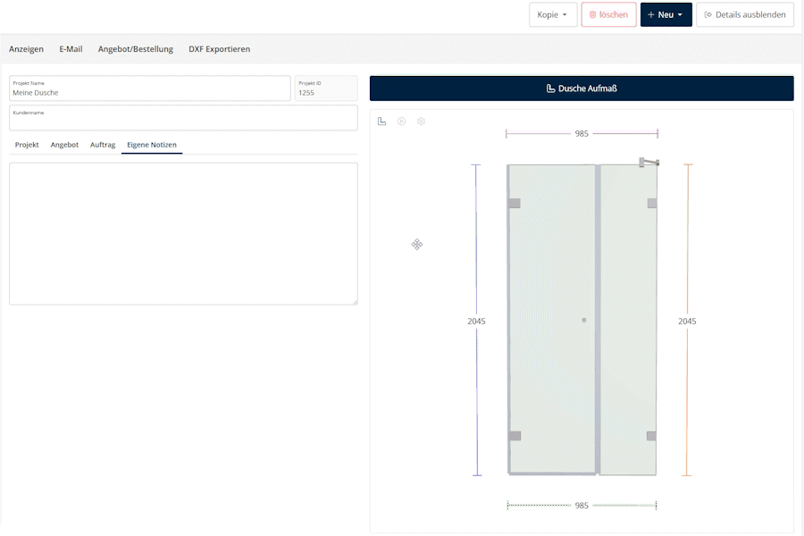Open the drawing settings gear icon
This screenshot has height=536, width=804.
pyautogui.click(x=422, y=121)
